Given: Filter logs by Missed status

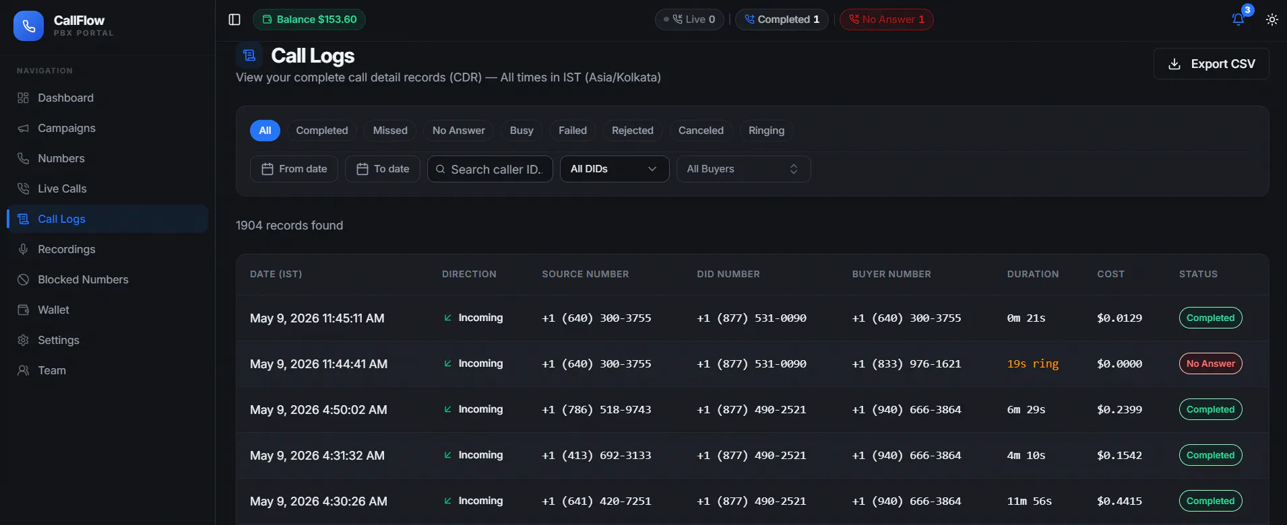Looking at the screenshot, I should (390, 131).
